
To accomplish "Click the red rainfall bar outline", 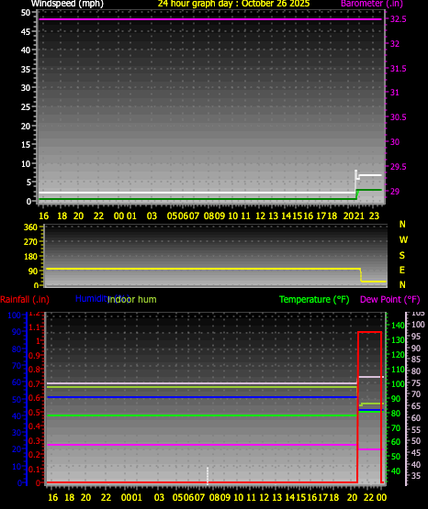I will point(369,407).
